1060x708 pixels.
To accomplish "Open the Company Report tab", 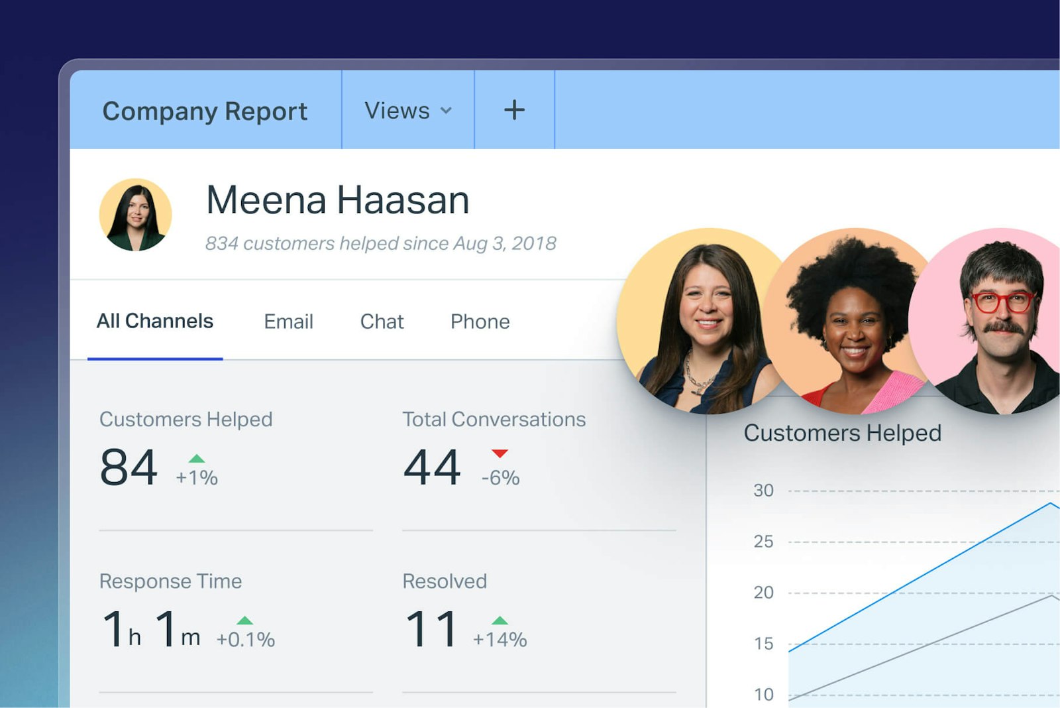I will [205, 111].
